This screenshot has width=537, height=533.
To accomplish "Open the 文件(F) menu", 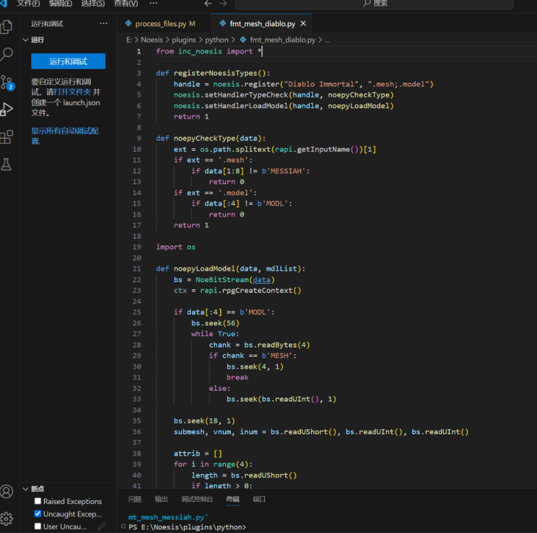I will (x=28, y=4).
